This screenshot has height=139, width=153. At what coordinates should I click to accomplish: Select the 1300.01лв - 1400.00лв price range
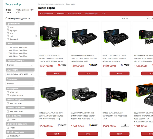pos(17,47)
